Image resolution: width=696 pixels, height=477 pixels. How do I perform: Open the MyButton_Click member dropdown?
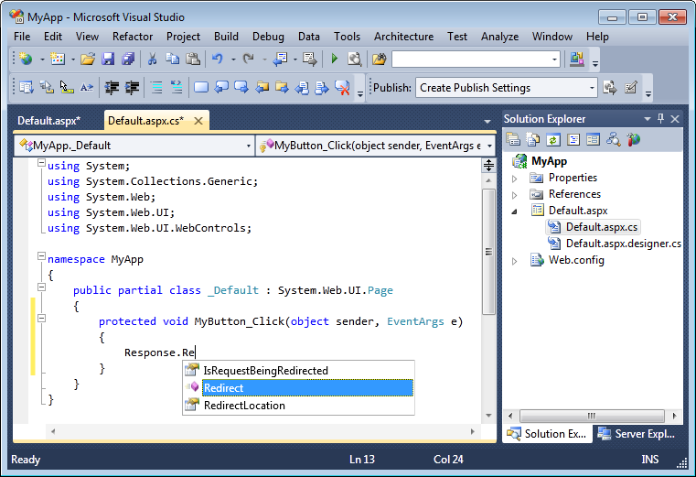click(489, 146)
